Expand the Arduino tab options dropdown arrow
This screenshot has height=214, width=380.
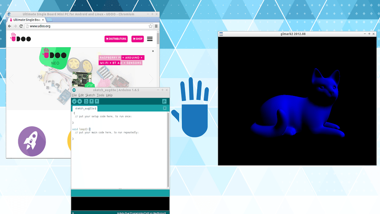[x=165, y=108]
